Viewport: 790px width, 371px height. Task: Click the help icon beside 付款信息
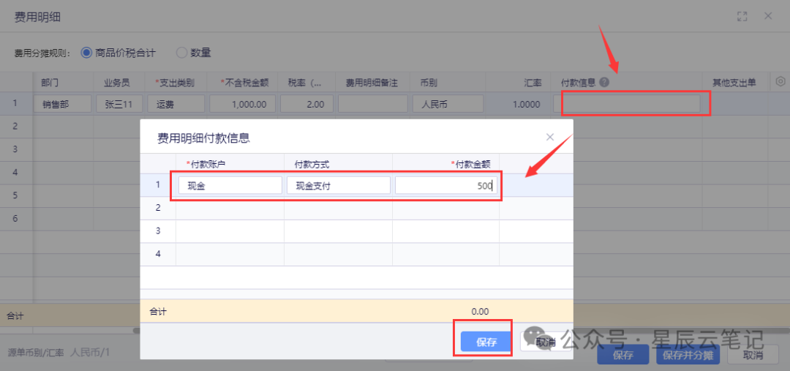[x=604, y=83]
